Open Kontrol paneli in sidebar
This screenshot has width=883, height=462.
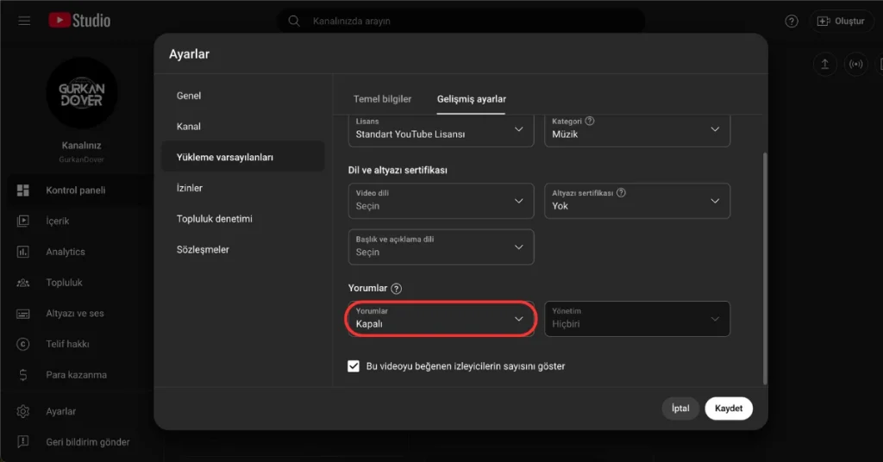76,190
